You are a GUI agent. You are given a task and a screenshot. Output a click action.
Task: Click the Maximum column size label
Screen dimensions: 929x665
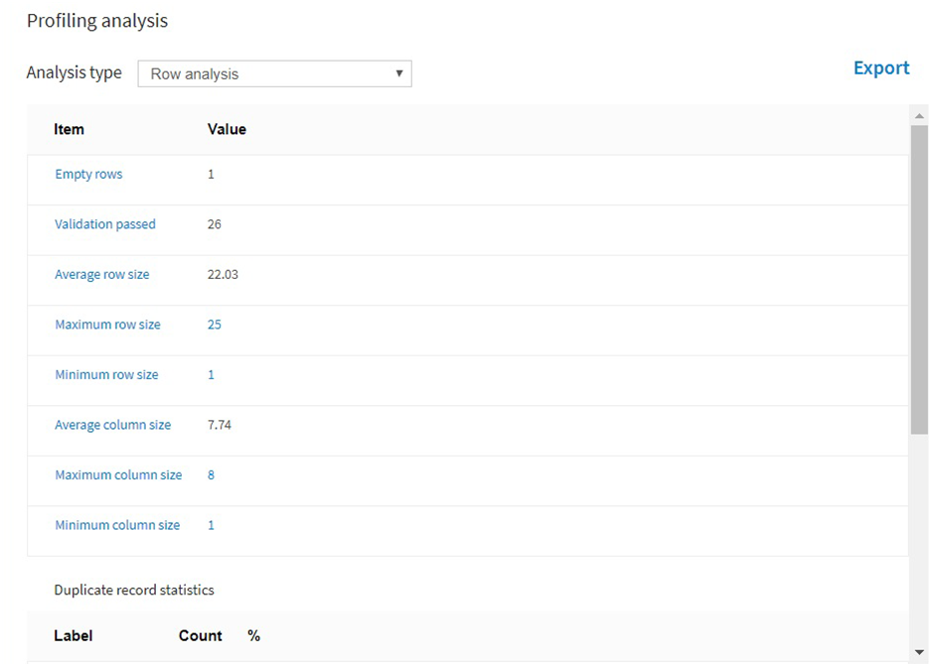118,474
